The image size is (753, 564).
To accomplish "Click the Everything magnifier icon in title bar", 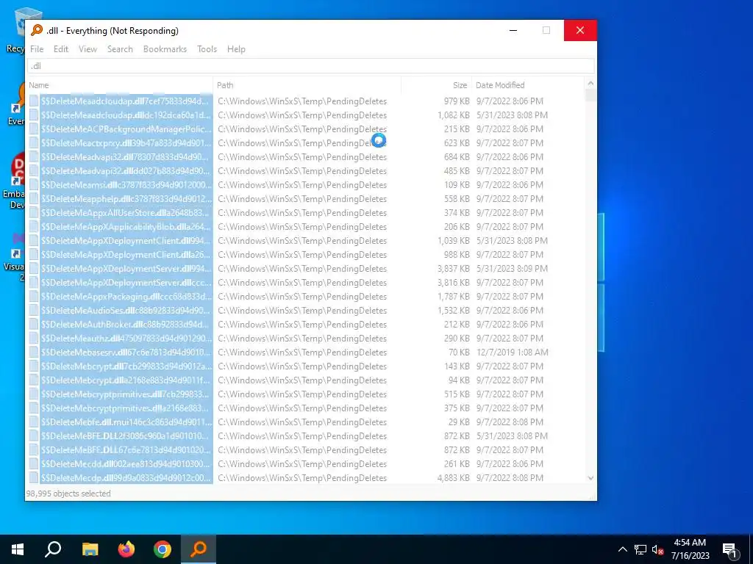I will 37,30.
